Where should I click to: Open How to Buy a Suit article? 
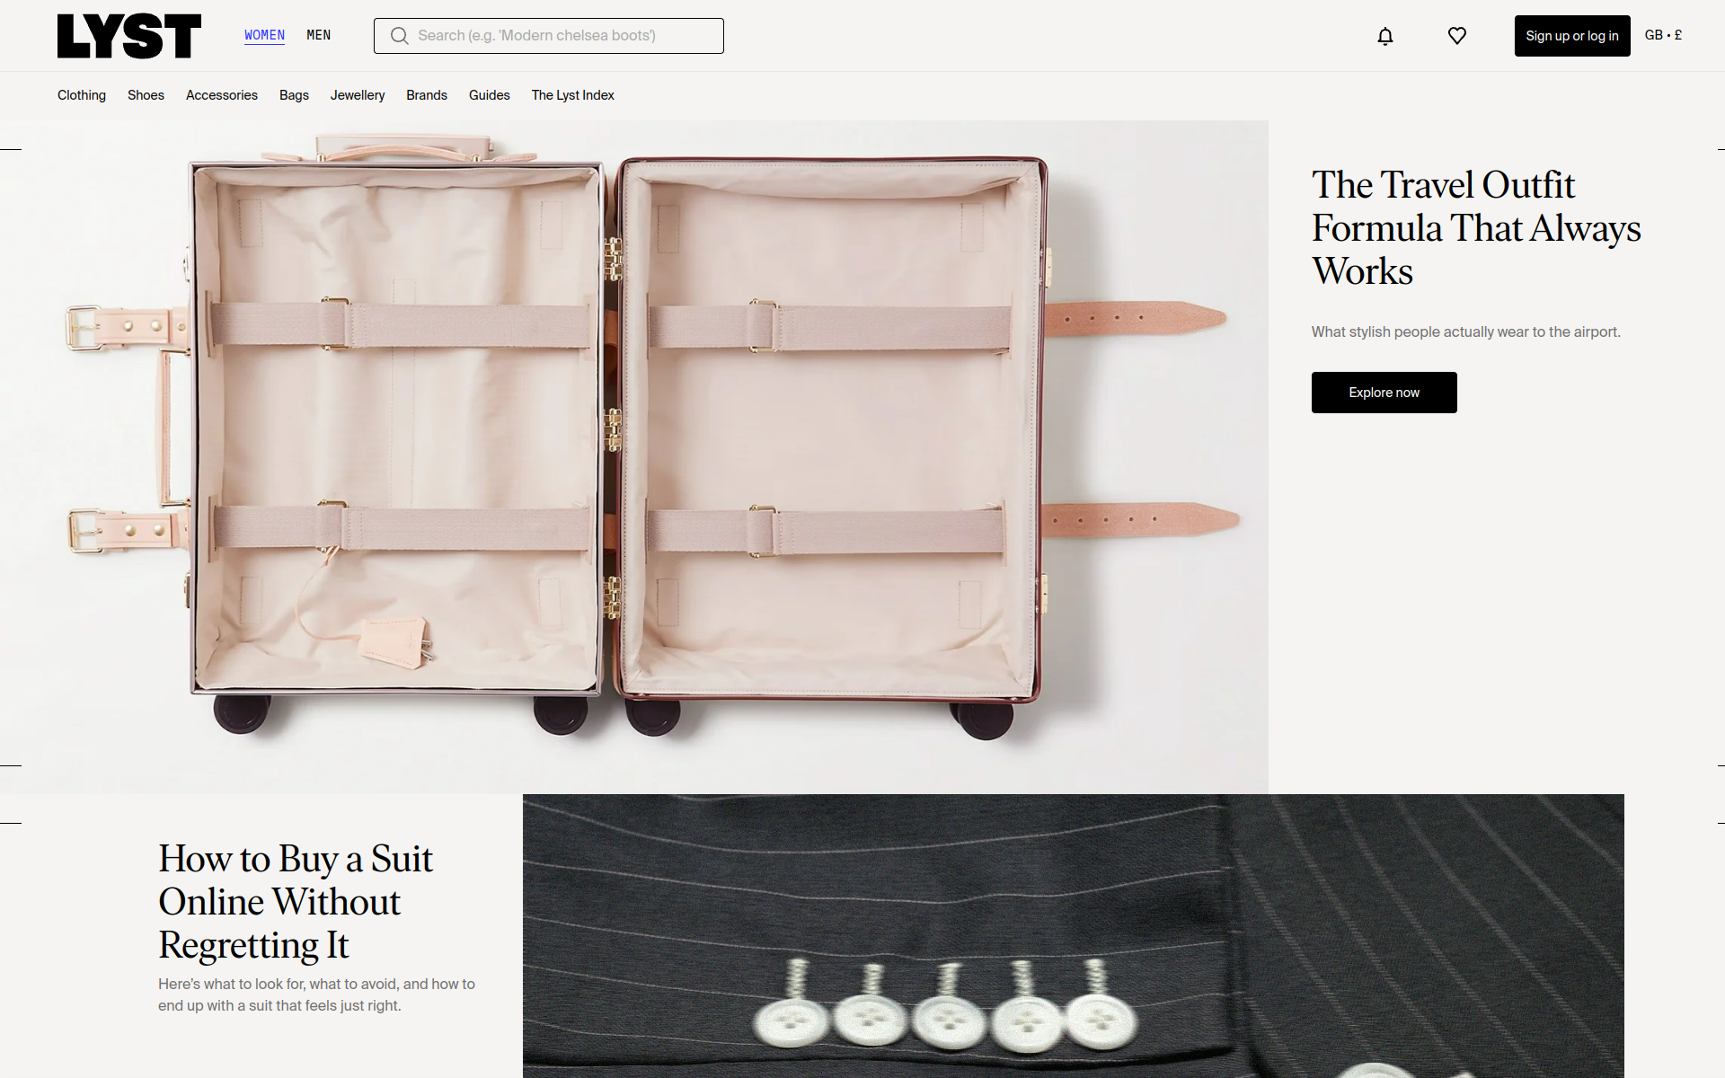(x=296, y=902)
